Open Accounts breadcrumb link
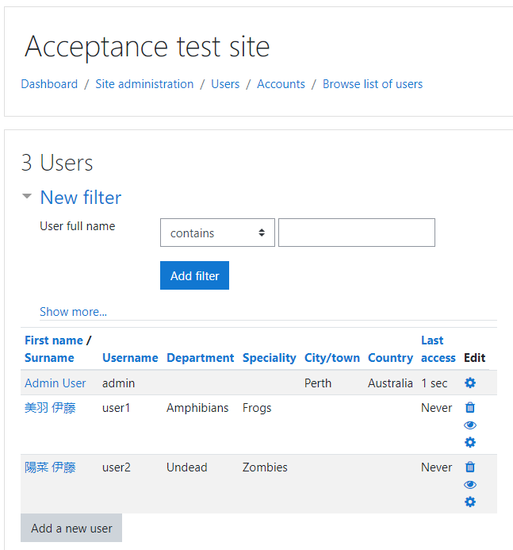Viewport: 513px width, 550px height. pyautogui.click(x=281, y=84)
